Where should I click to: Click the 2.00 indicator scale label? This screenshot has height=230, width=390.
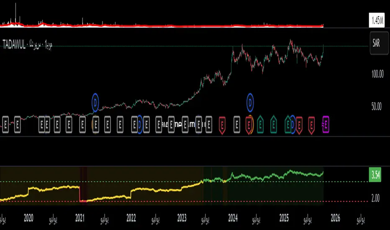375,198
